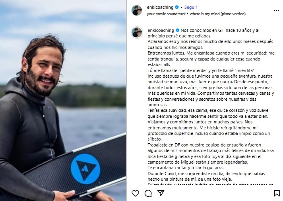Open the three-dots more options menu
The height and width of the screenshot is (201, 283).
click(x=276, y=11)
